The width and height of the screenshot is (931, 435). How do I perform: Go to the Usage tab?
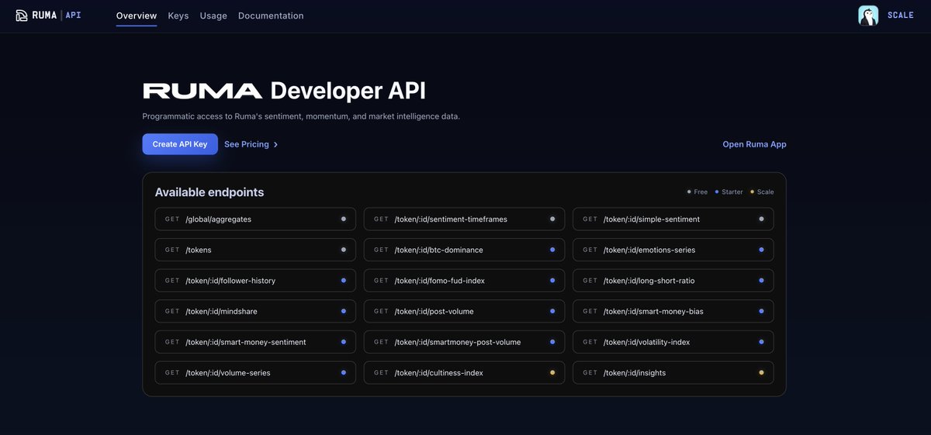point(213,16)
